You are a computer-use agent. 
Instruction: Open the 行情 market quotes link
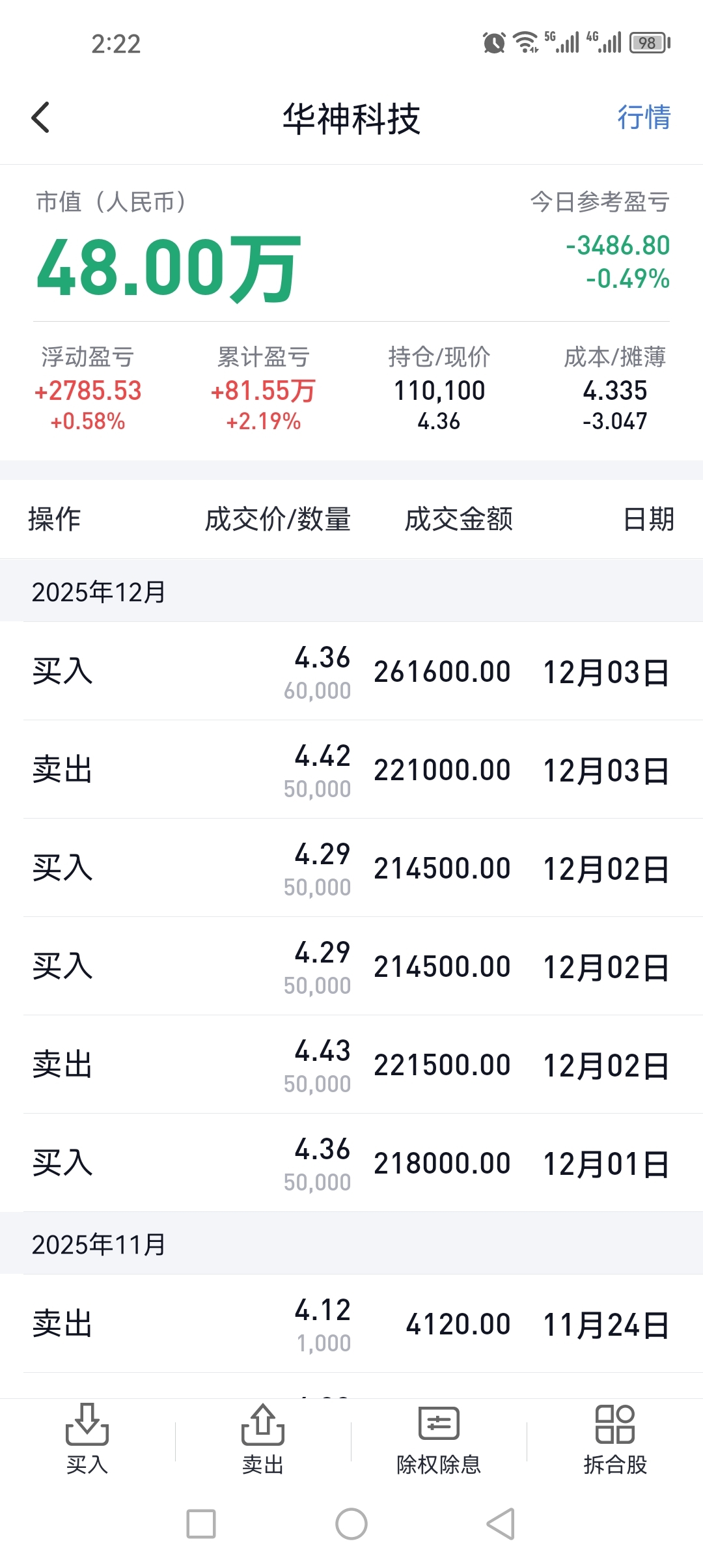pyautogui.click(x=643, y=118)
